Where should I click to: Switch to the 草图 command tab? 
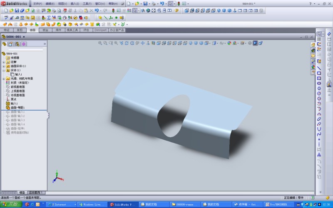pyautogui.click(x=20, y=30)
